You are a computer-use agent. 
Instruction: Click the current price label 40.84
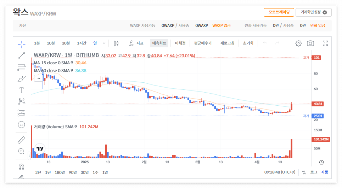[318, 104]
